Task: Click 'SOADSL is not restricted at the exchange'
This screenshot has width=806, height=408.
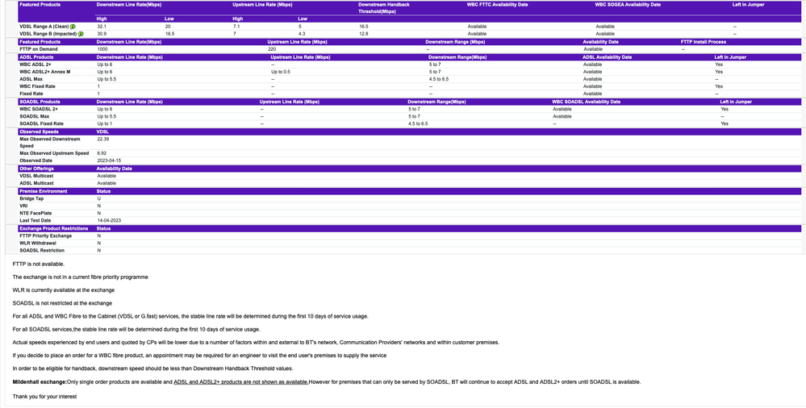Action: click(x=62, y=303)
